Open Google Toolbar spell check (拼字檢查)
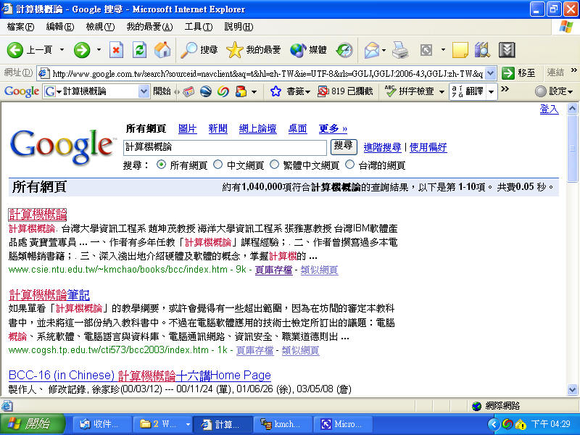Image resolution: width=580 pixels, height=435 pixels. pos(410,91)
